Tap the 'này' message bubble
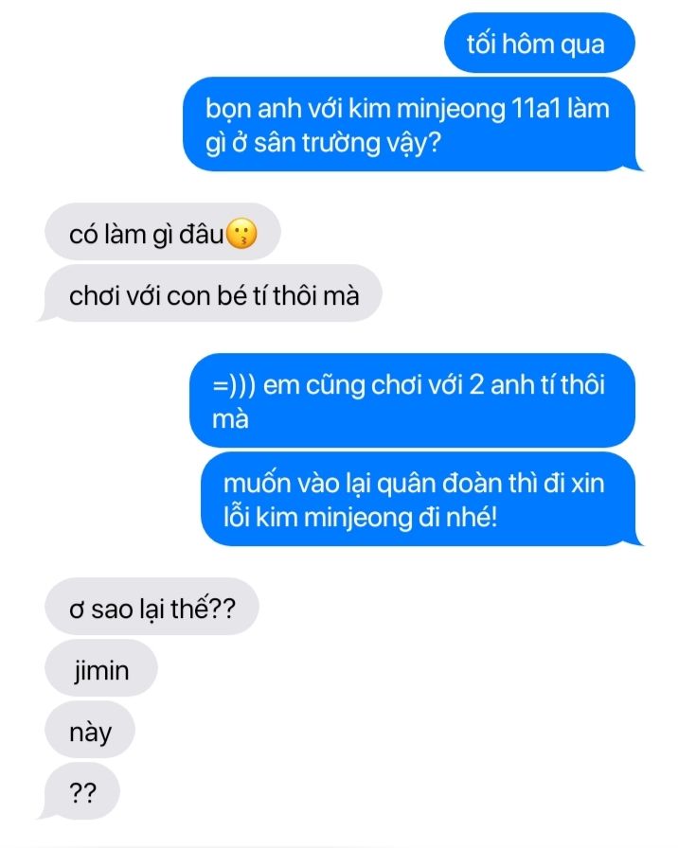 [90, 730]
